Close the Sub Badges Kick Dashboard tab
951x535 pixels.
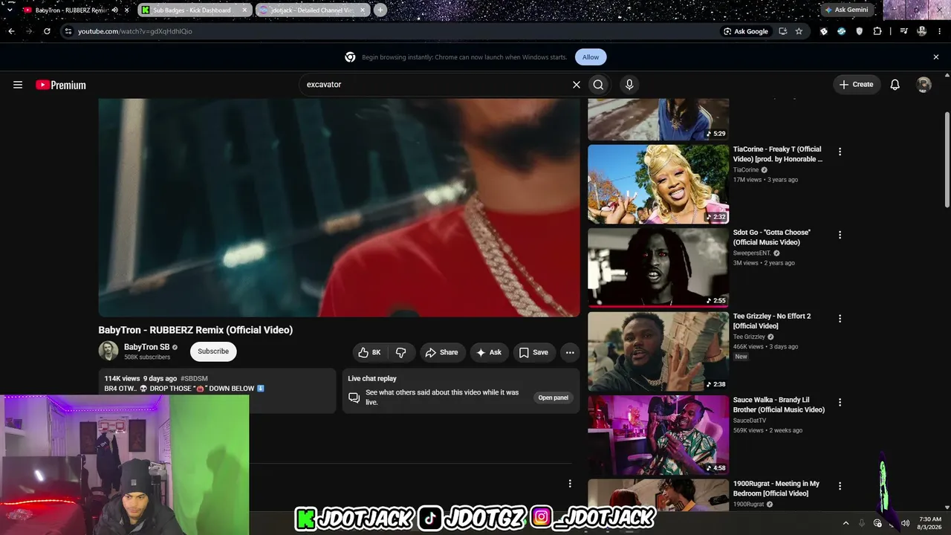point(244,10)
